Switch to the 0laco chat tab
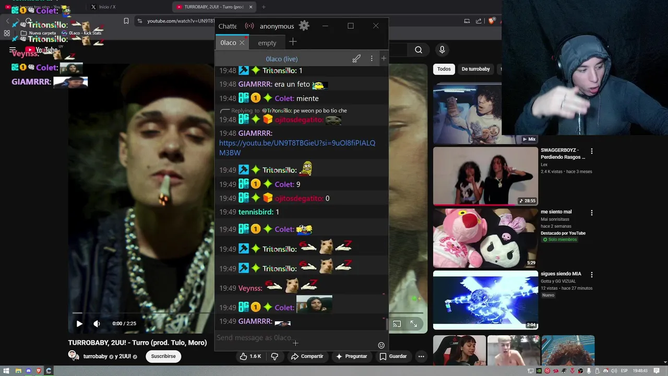The image size is (668, 376). [x=228, y=42]
